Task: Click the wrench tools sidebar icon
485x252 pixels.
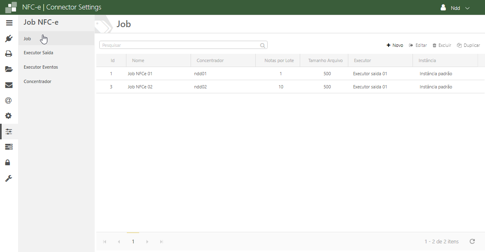Action: pos(9,178)
